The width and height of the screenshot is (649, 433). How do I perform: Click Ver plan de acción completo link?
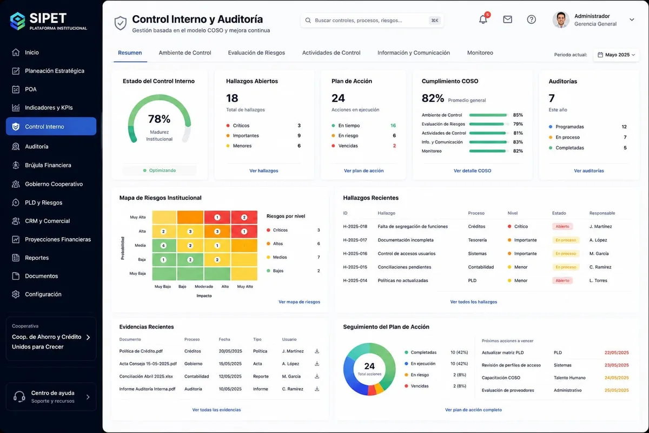(473, 410)
